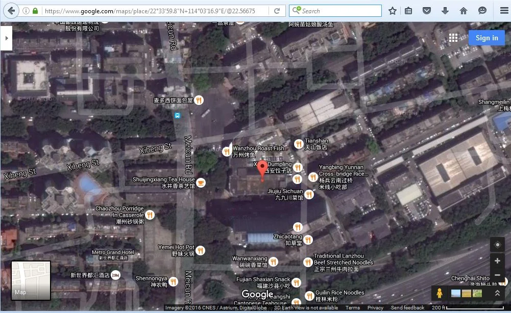Click the Xi'an Dumpling restaurant icon
Viewport: 511px width, 313px height.
(x=297, y=167)
